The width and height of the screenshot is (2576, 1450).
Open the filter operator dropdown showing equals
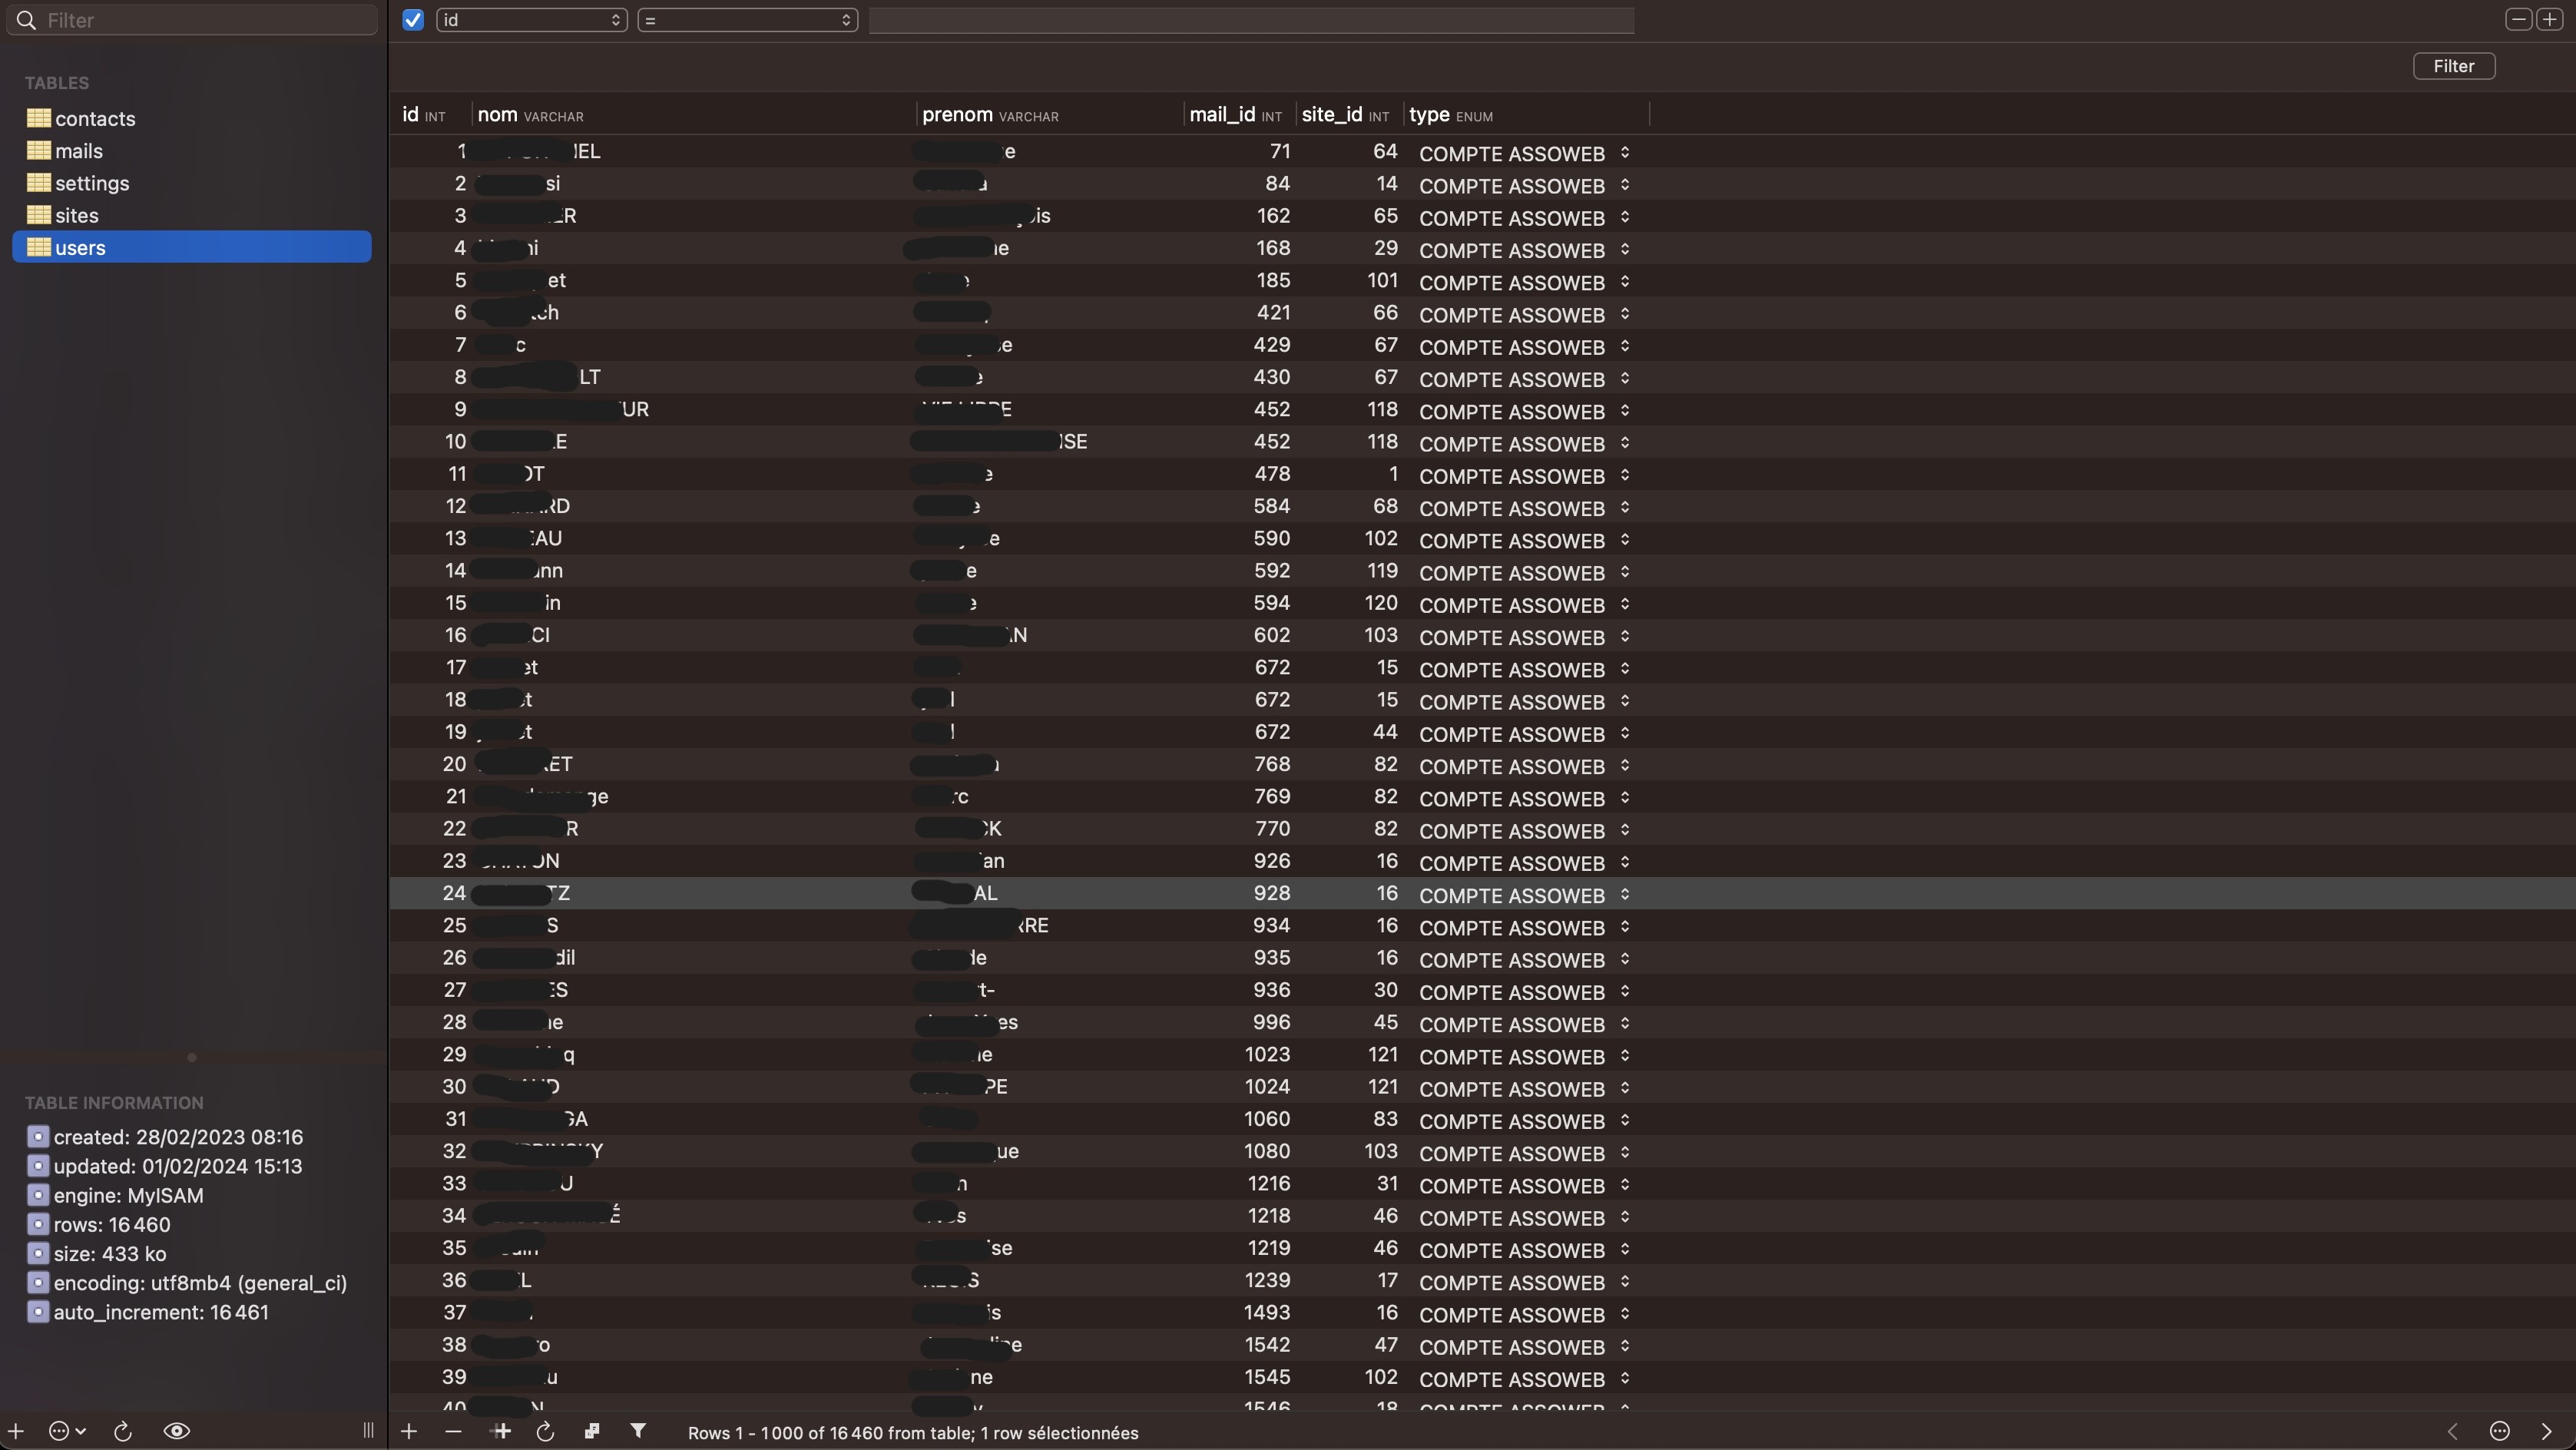[747, 20]
